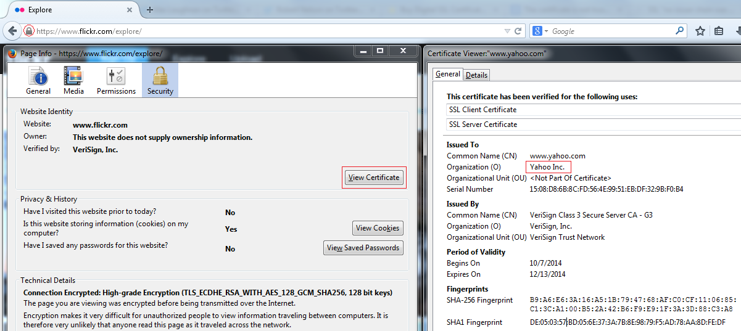Screen dimensions: 741x331
Task: Open General section in Page Info
Action: [x=38, y=81]
